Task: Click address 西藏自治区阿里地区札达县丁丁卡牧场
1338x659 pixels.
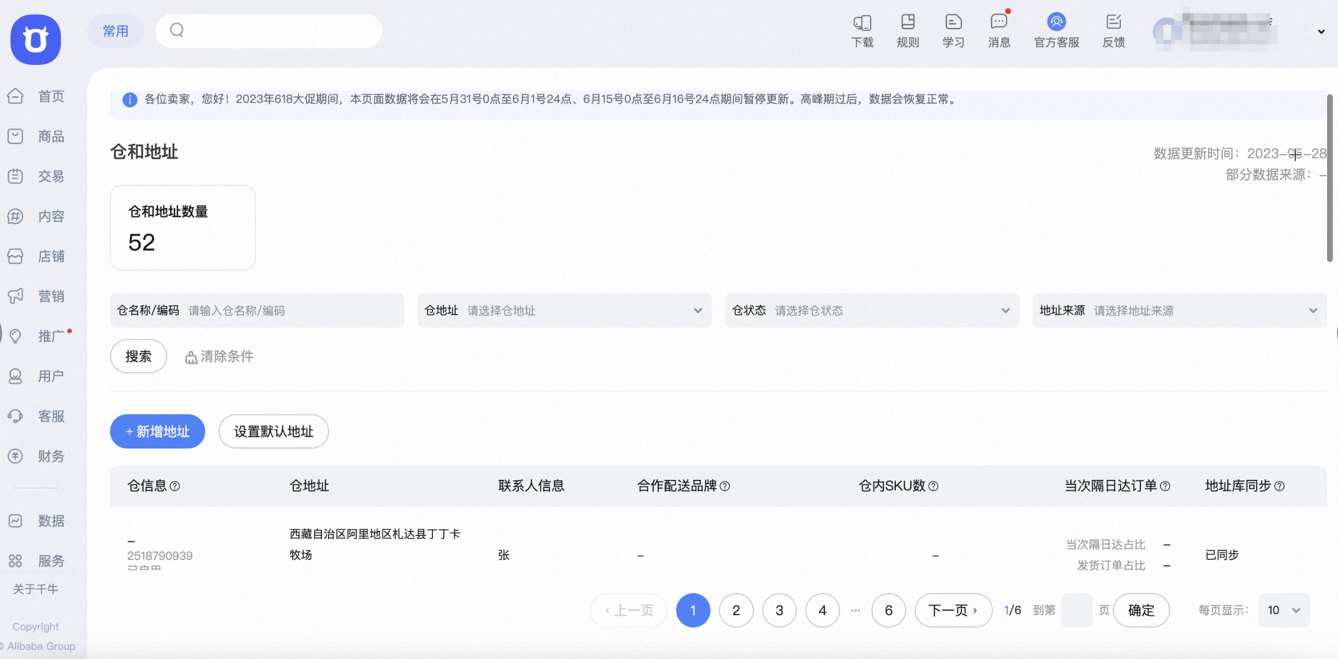Action: [375, 544]
